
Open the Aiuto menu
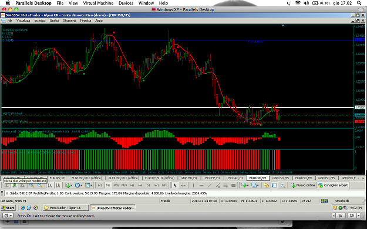[99, 20]
